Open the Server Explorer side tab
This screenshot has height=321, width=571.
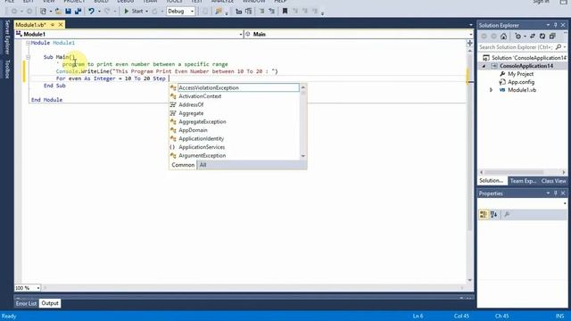point(7,37)
